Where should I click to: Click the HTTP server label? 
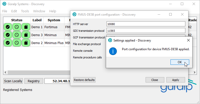[x=80, y=24]
